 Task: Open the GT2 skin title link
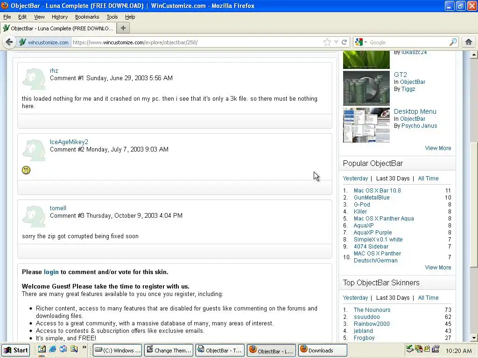tap(400, 75)
